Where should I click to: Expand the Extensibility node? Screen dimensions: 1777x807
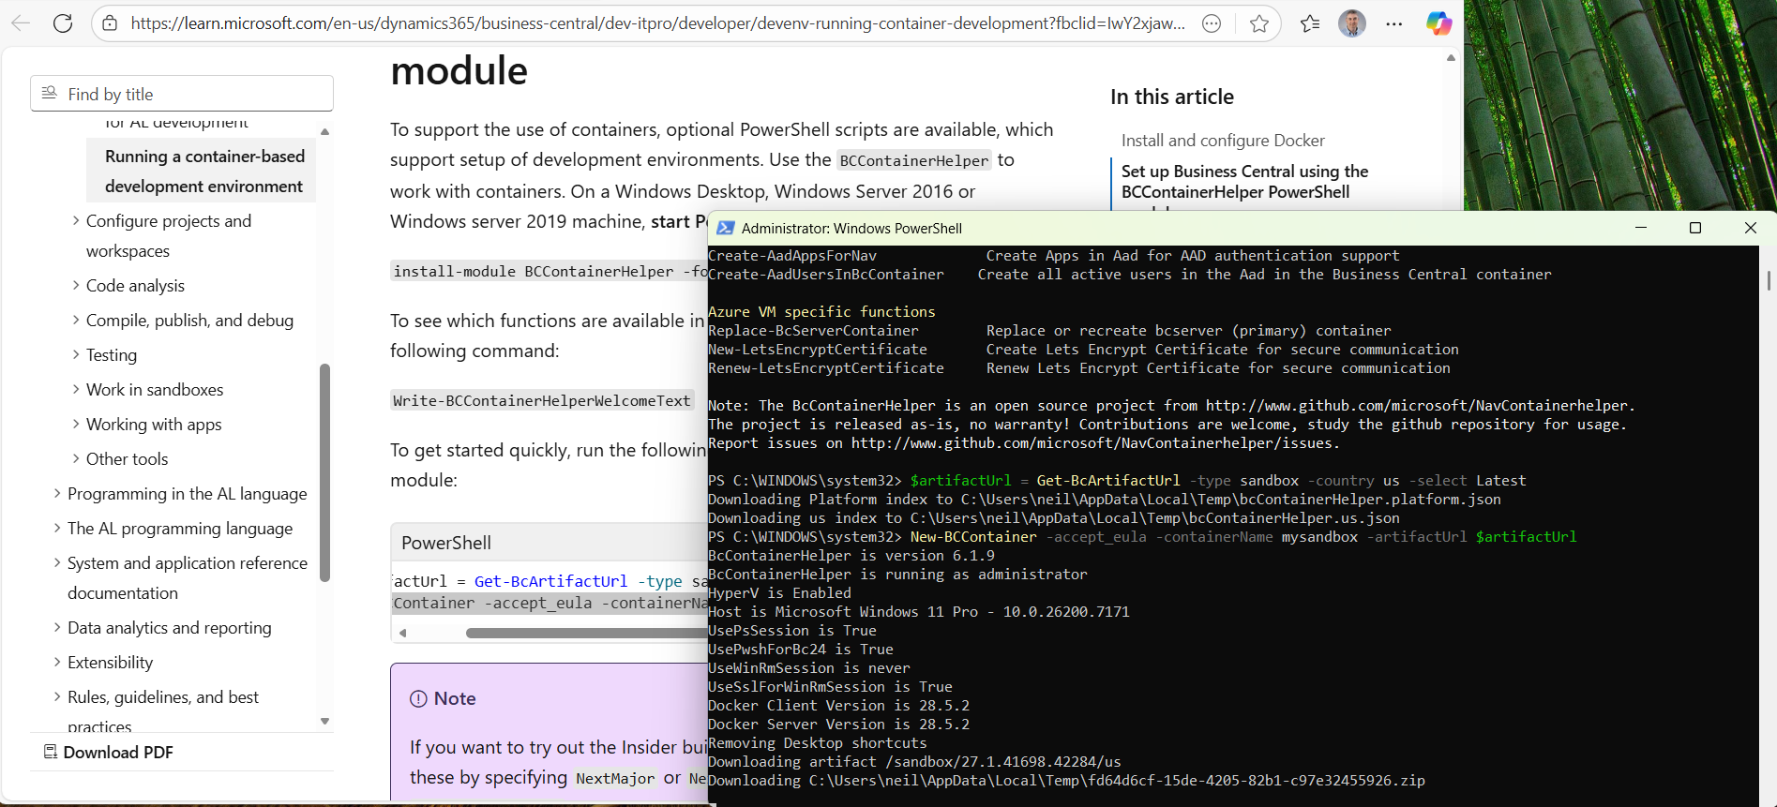pos(57,662)
